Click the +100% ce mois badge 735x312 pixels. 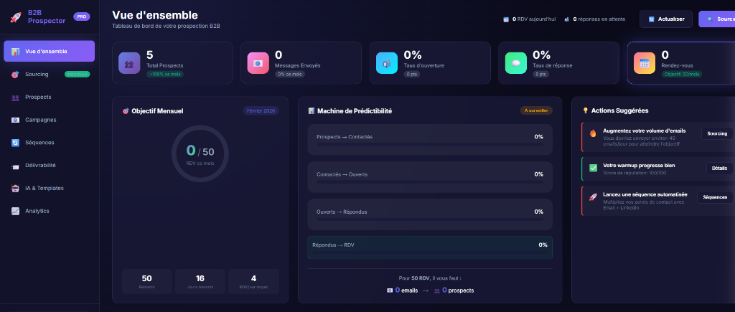pos(165,75)
